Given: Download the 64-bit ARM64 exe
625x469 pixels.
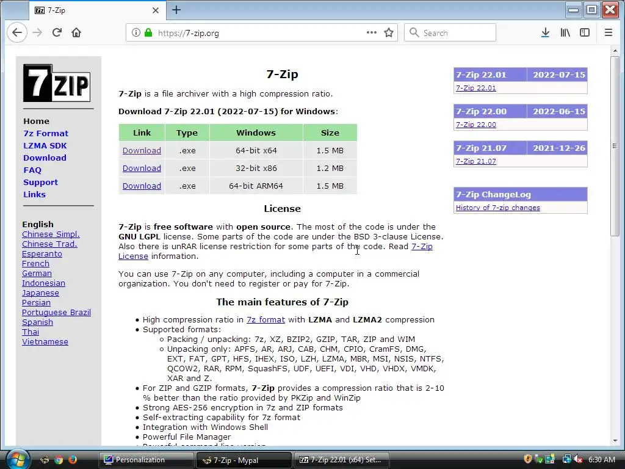Looking at the screenshot, I should pyautogui.click(x=142, y=186).
